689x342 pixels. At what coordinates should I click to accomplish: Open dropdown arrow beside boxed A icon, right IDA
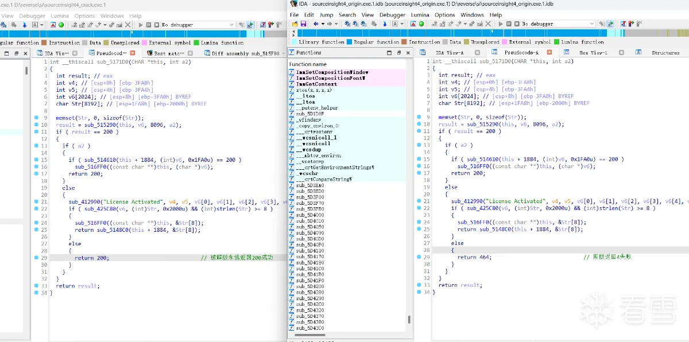coord(402,24)
